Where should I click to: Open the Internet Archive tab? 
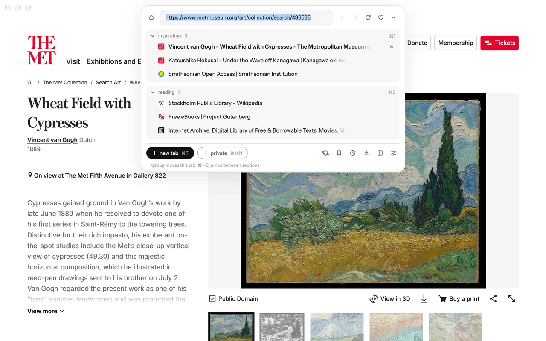tap(273, 130)
